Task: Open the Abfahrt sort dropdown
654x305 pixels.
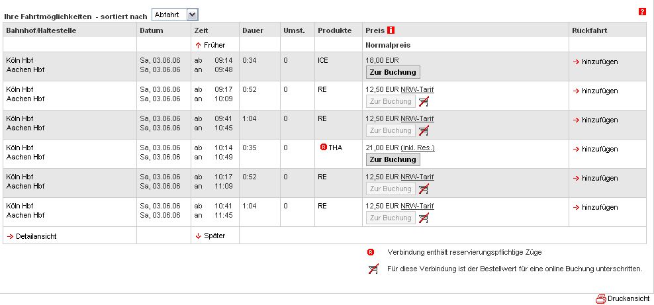Action: coord(175,15)
